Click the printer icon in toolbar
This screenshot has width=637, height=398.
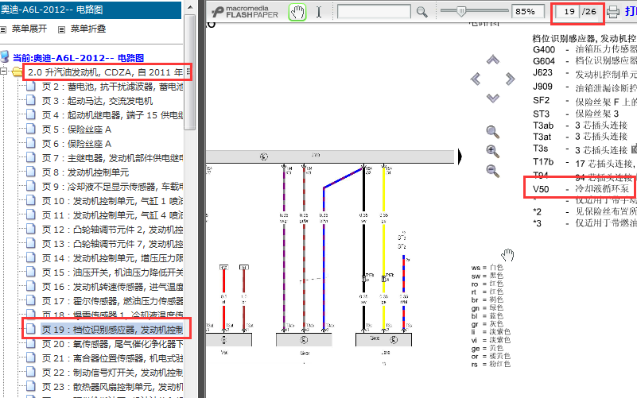[x=613, y=12]
